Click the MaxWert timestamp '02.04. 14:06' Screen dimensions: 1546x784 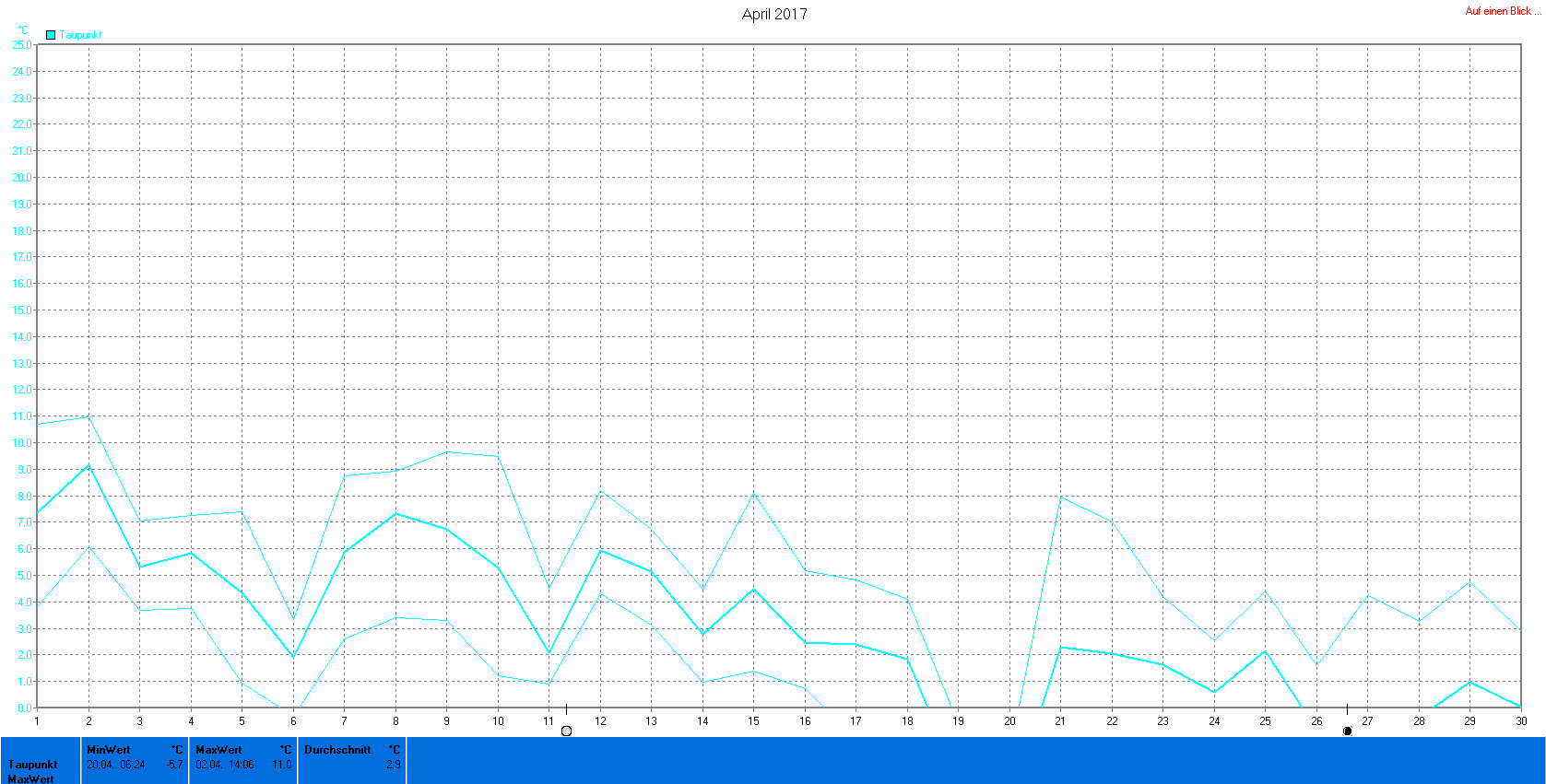[x=225, y=765]
